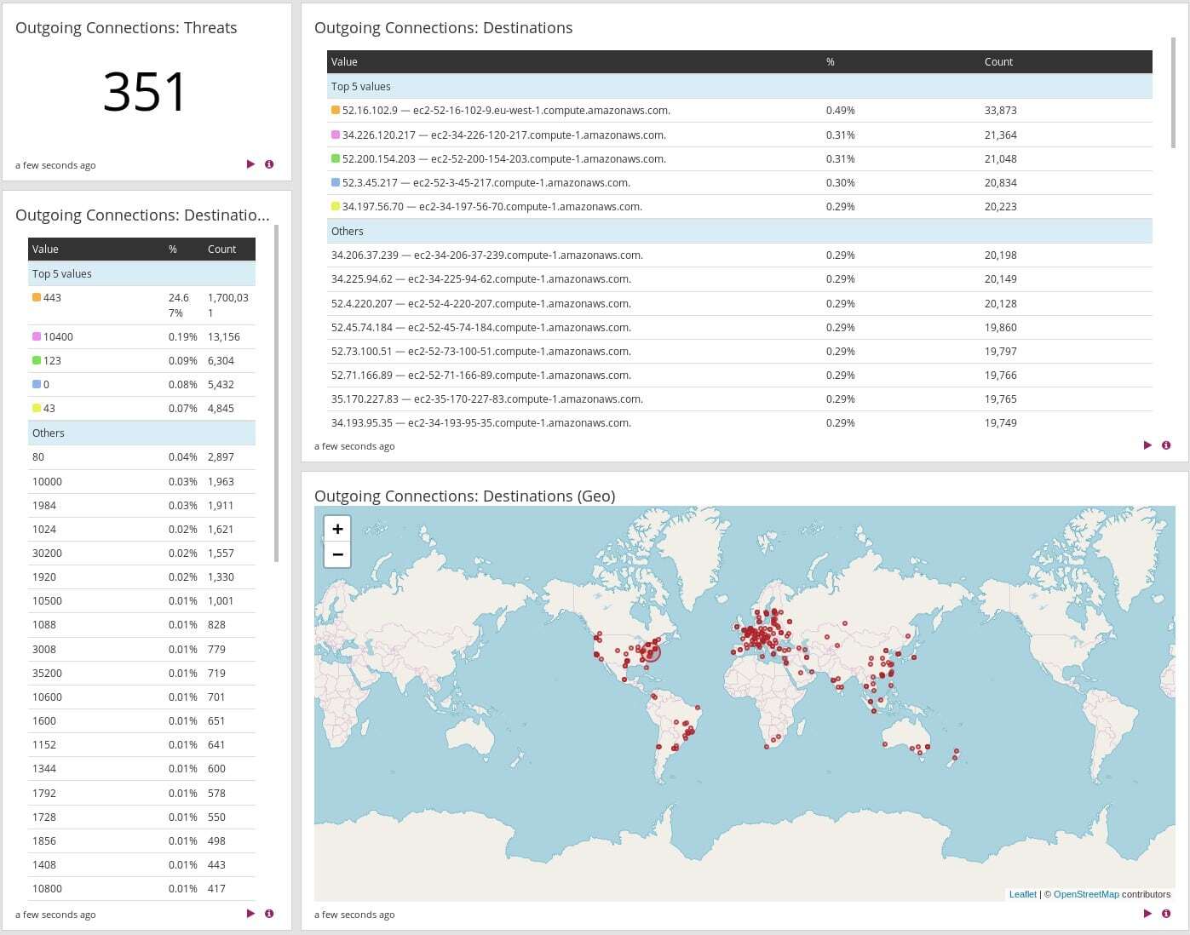
Task: Click play icon in destination ports widget
Action: tap(250, 914)
